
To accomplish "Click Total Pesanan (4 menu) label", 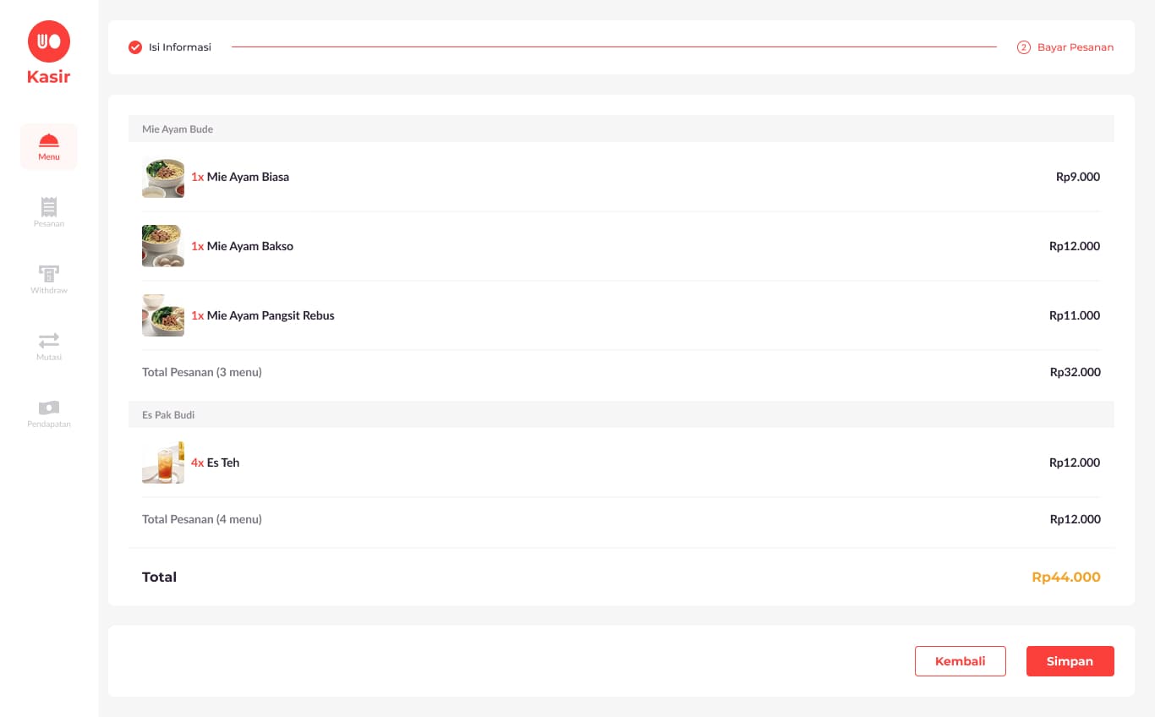I will tap(202, 519).
